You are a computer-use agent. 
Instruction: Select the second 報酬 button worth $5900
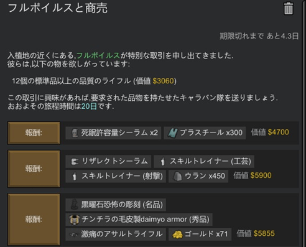(34, 169)
